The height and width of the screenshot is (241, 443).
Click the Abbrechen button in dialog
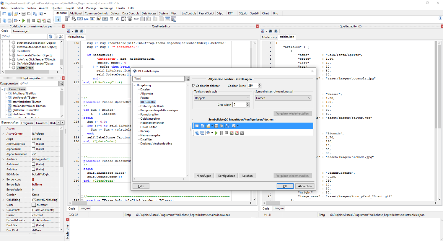coord(304,186)
